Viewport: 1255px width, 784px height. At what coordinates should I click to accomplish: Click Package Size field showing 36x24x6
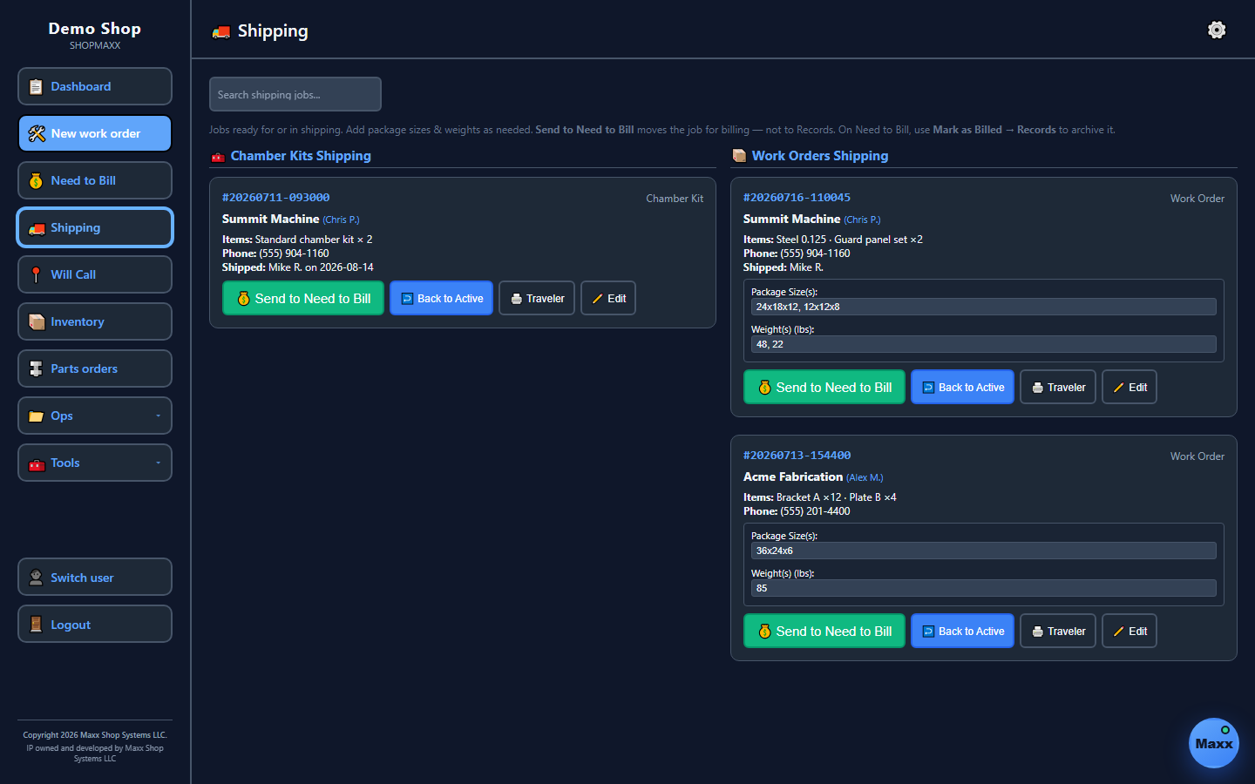[x=984, y=551]
